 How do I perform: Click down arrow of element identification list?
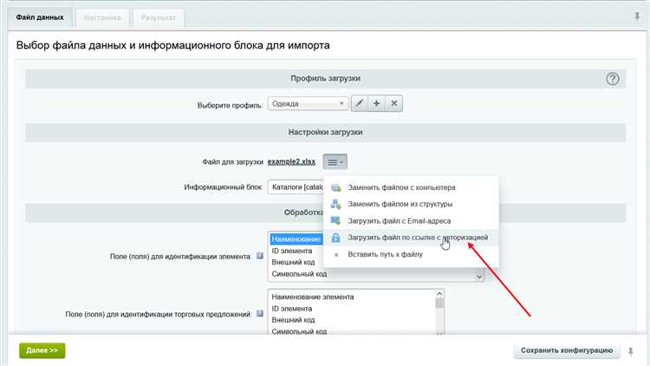[x=479, y=277]
